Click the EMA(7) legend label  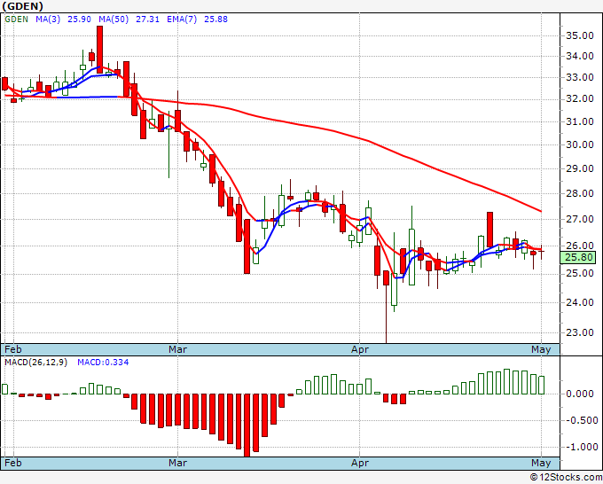tap(182, 19)
